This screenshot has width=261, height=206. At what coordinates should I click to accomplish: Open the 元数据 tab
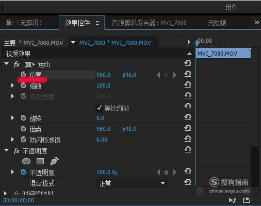click(x=217, y=23)
